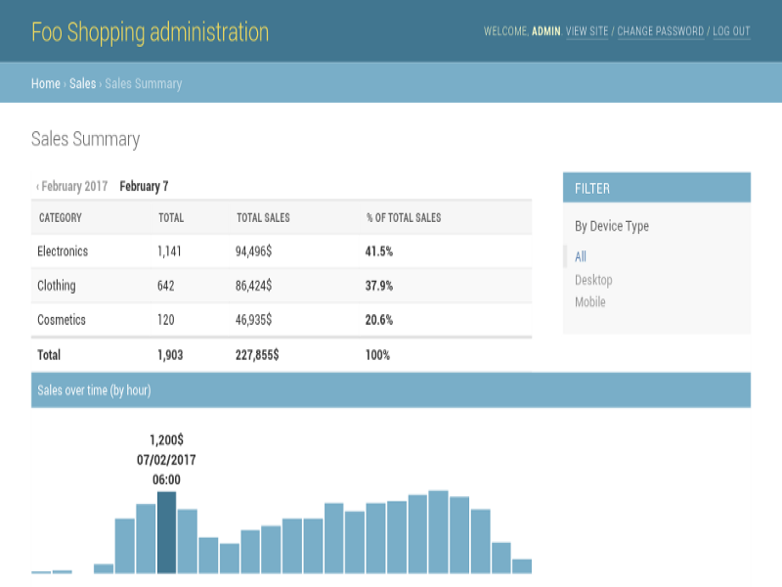This screenshot has height=587, width=782.
Task: Click the Cosmetics category row
Action: (x=61, y=320)
